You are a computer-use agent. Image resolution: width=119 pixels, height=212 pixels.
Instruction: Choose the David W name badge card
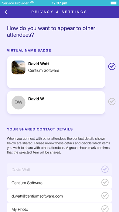coord(56,102)
